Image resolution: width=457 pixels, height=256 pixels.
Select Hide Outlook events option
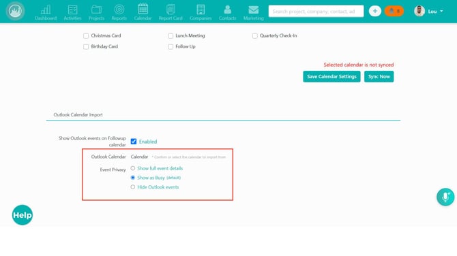[x=132, y=187]
